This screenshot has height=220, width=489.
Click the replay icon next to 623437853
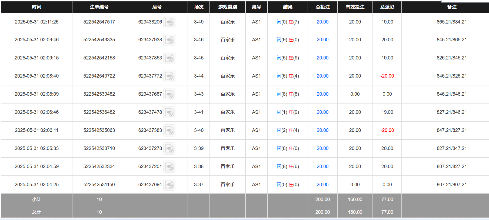[x=169, y=58]
